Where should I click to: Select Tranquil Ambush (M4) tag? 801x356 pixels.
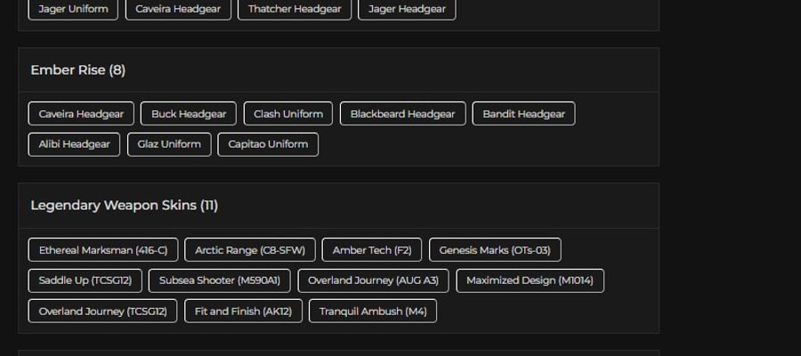coord(373,311)
